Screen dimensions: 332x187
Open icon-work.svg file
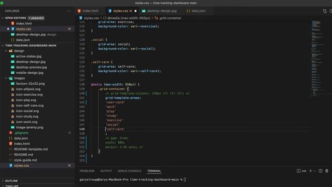click(26, 122)
